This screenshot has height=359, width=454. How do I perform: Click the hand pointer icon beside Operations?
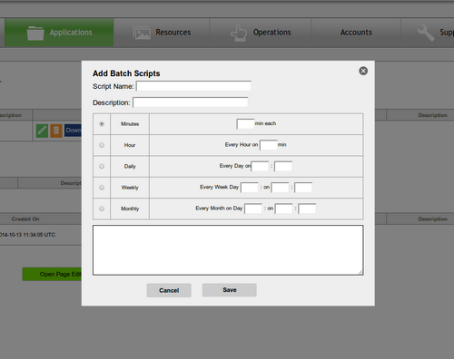click(x=239, y=33)
